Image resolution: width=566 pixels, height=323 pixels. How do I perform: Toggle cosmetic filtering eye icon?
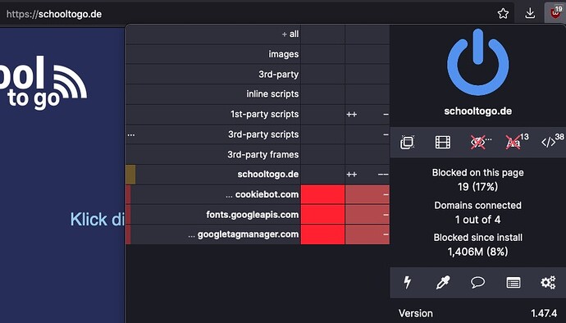[479, 142]
